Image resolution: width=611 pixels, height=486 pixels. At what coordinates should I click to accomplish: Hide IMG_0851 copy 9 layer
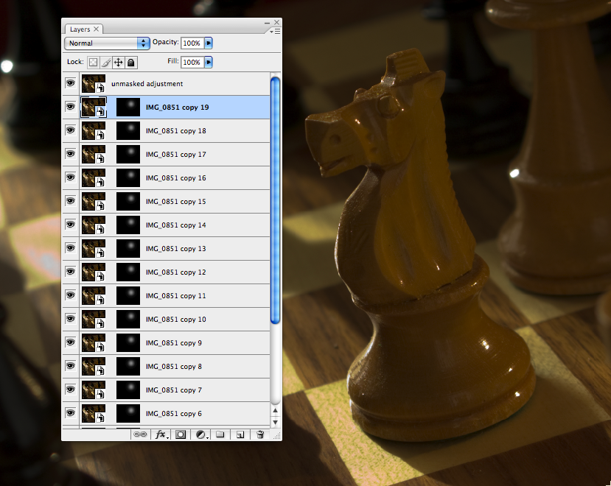tap(70, 342)
